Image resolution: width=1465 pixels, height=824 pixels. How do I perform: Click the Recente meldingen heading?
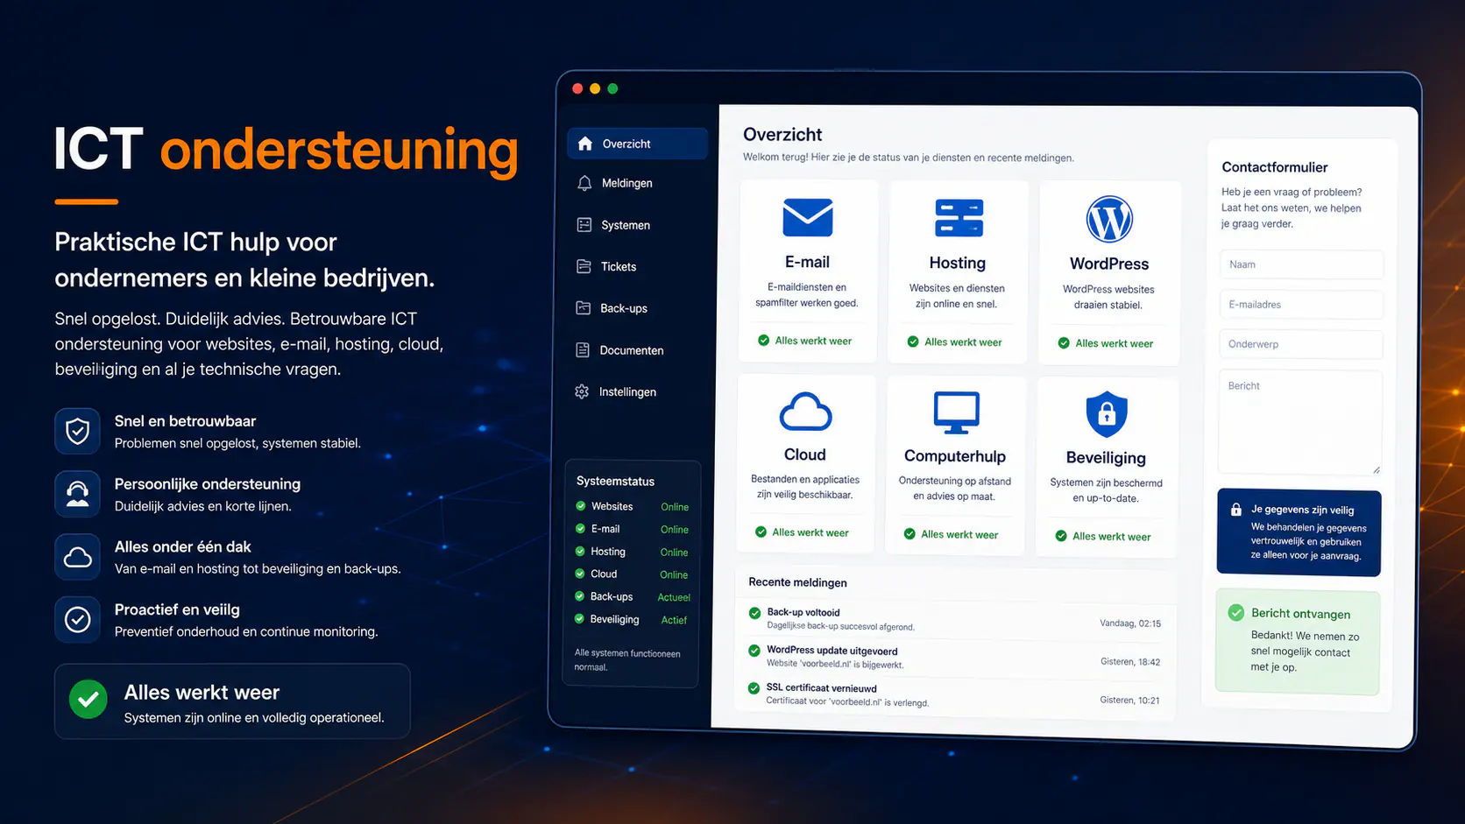tap(797, 582)
